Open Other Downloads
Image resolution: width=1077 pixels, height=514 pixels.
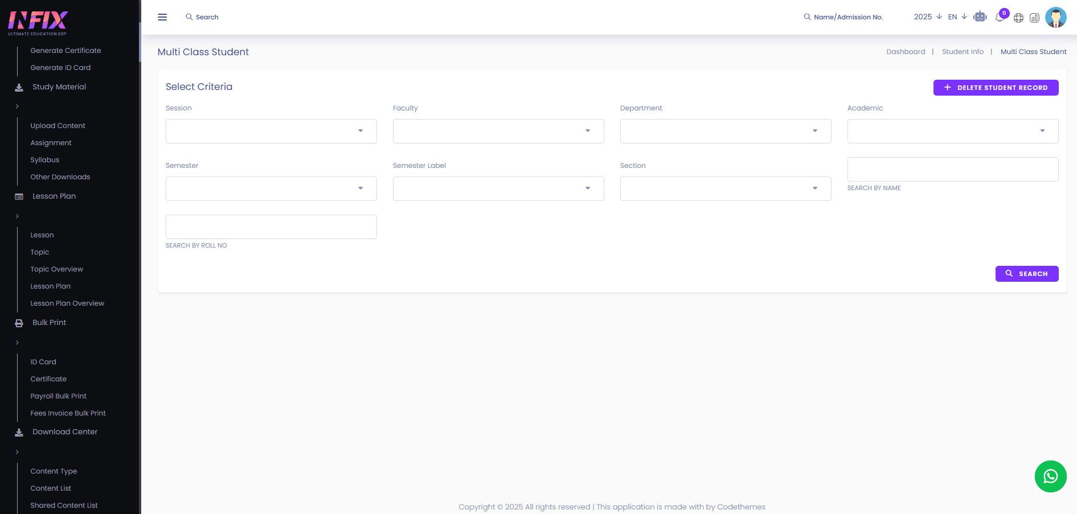pos(60,177)
